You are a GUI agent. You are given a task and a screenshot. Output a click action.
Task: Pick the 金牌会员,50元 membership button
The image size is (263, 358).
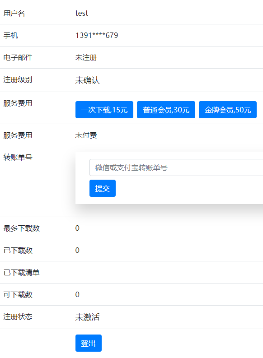point(228,110)
